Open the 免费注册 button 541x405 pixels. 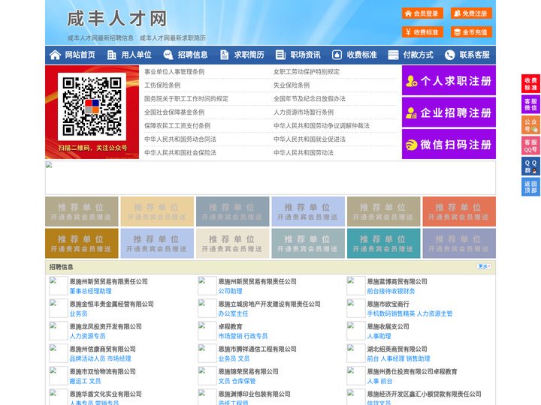tap(471, 13)
